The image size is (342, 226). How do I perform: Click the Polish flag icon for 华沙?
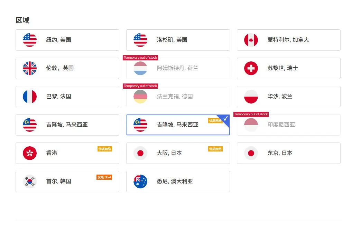click(x=251, y=97)
